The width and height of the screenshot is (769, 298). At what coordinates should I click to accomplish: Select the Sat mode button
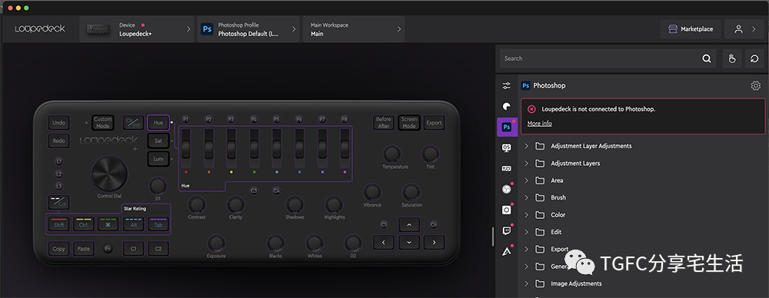pyautogui.click(x=158, y=141)
